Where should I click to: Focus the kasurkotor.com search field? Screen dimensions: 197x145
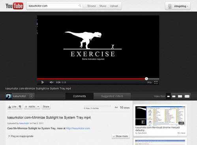click(55, 6)
